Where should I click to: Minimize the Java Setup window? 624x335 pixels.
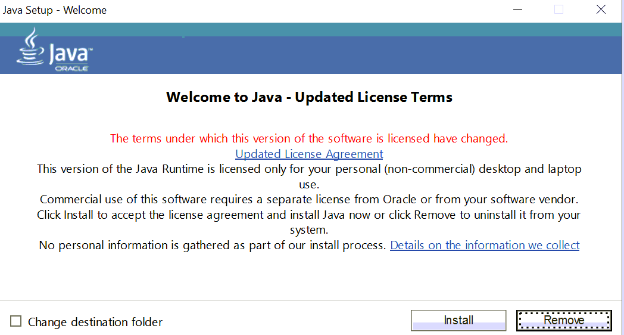[x=518, y=10]
